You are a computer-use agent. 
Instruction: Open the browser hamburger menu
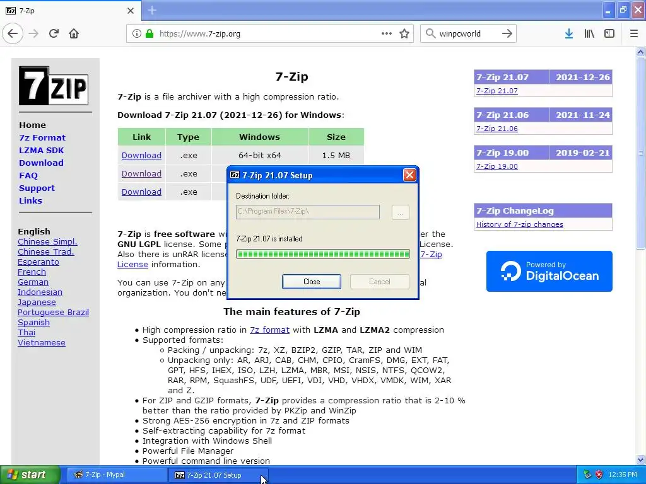[x=634, y=34]
